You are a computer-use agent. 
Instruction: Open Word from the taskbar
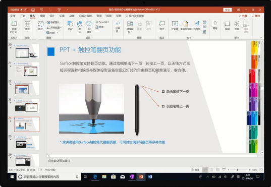150,176
